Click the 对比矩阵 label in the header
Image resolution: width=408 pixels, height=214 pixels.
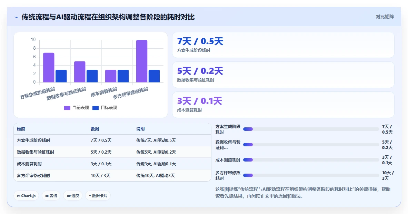tap(385, 17)
